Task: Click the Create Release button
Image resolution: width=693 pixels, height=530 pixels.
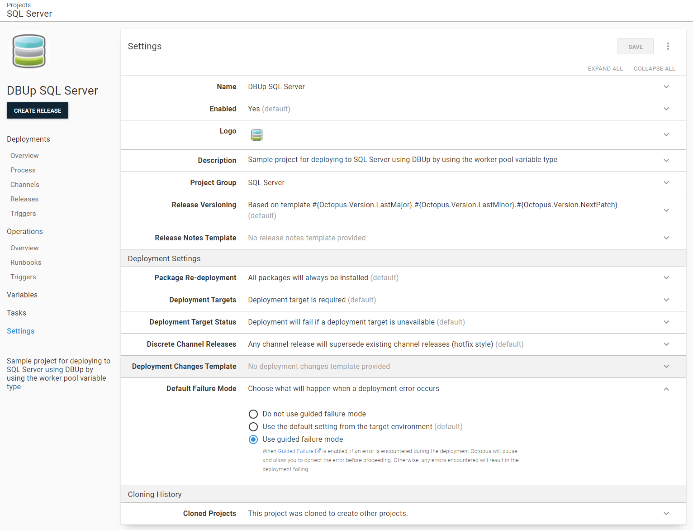Action: tap(38, 110)
